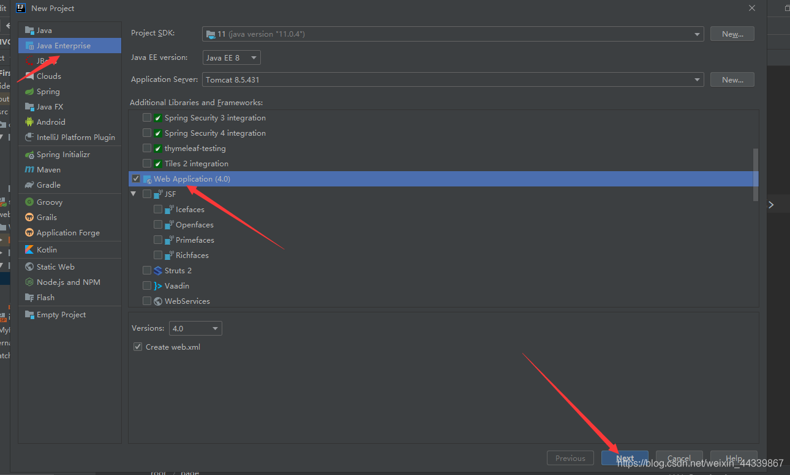Image resolution: width=790 pixels, height=475 pixels.
Task: Select the Java project type icon
Action: (29, 31)
